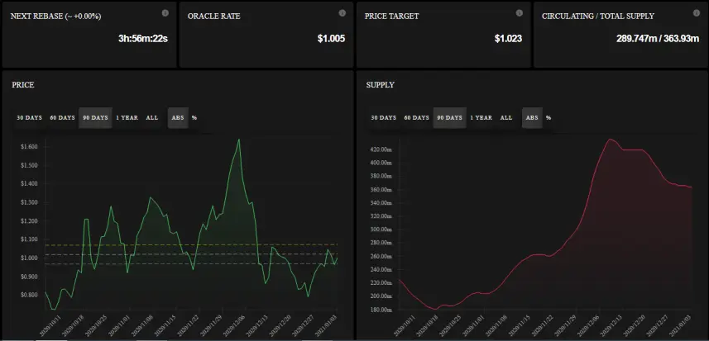Select 90 DAYS range in Price chart
The image size is (709, 341).
coord(95,118)
